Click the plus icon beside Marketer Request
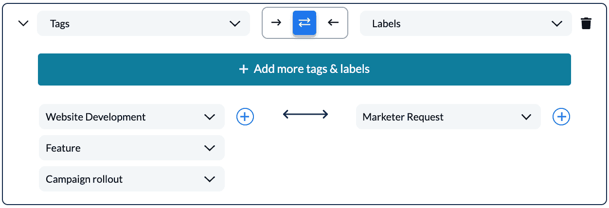This screenshot has width=609, height=208. pyautogui.click(x=561, y=117)
